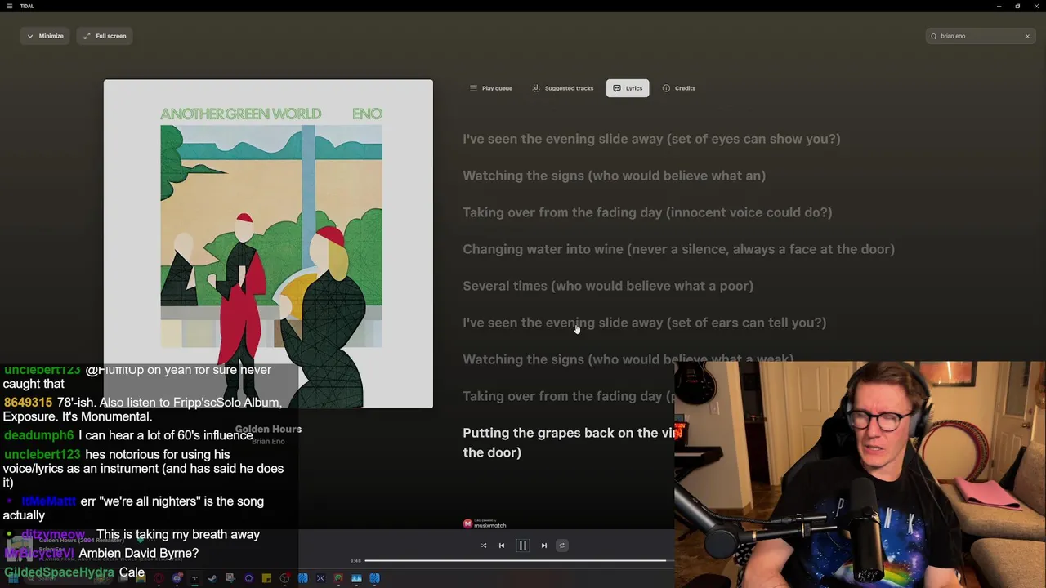Toggle the repeat mode button

[x=562, y=546]
